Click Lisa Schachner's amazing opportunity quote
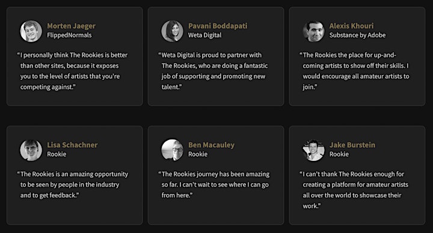Screen dimensions: 433x233 tap(73, 185)
